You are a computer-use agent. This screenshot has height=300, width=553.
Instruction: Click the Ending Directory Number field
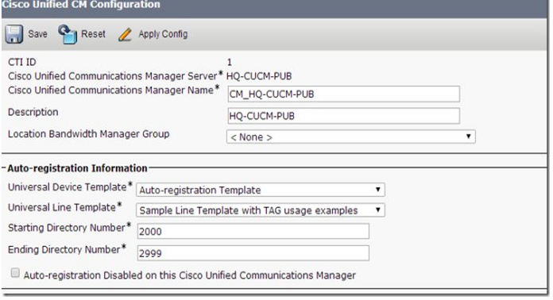pos(253,253)
